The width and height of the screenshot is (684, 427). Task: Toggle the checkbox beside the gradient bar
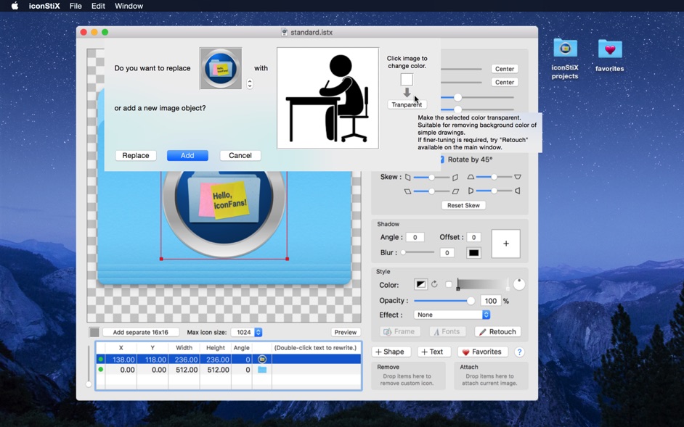pos(449,285)
